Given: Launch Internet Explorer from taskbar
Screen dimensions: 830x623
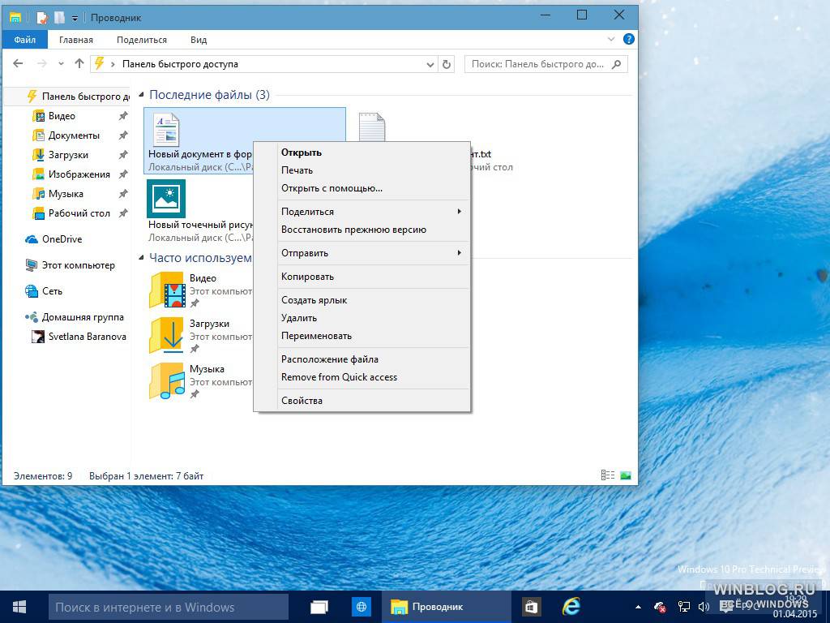Looking at the screenshot, I should [x=571, y=607].
